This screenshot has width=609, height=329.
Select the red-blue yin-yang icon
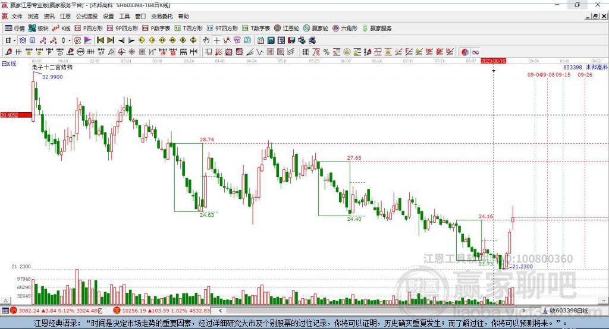[465, 52]
